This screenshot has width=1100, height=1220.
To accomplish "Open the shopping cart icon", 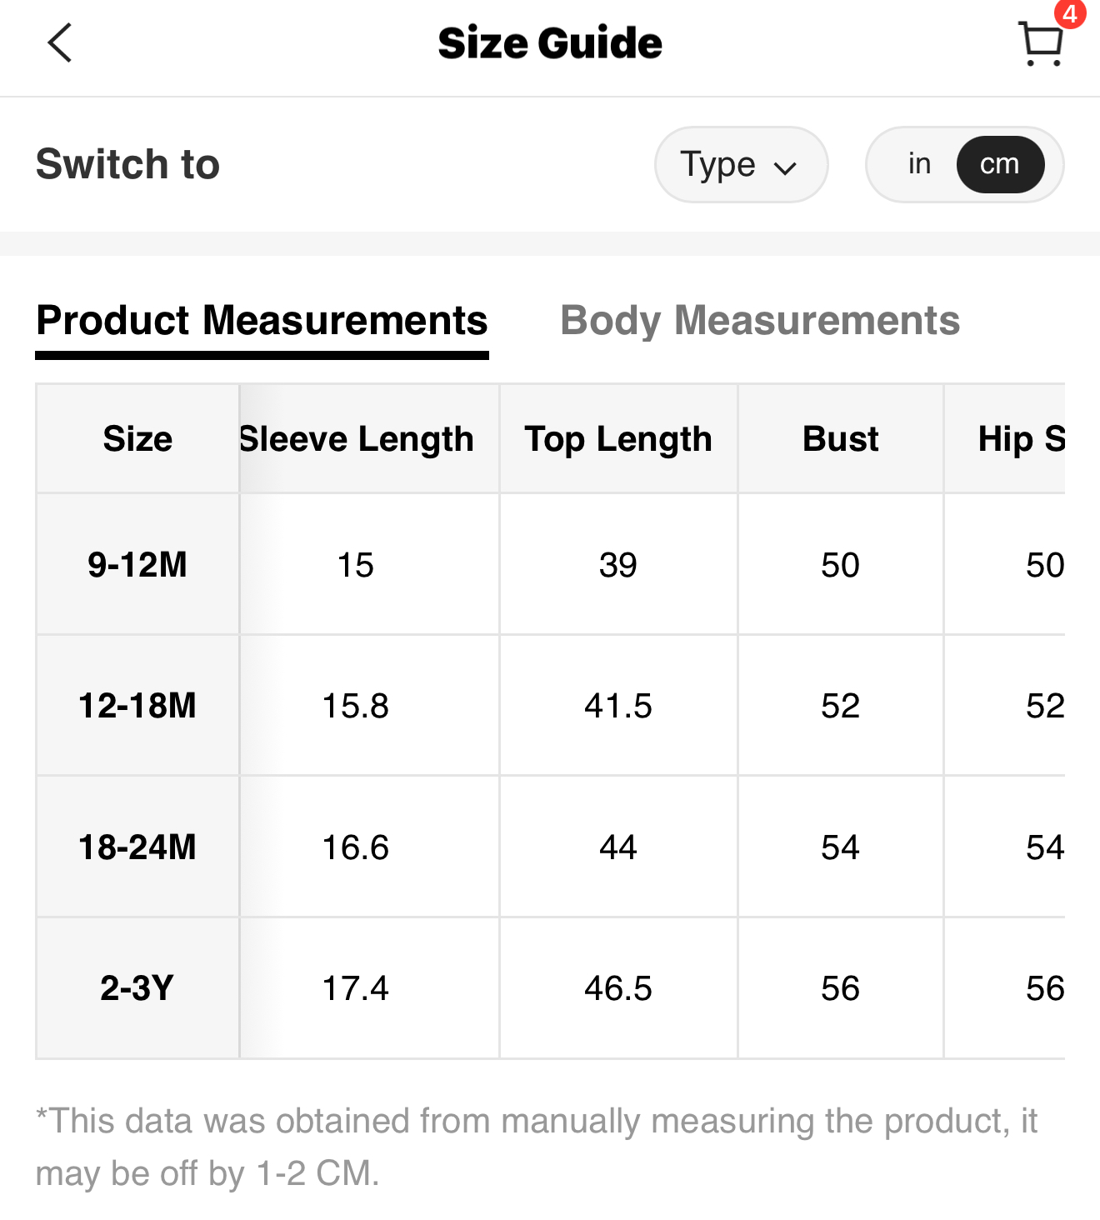I will click(1040, 44).
